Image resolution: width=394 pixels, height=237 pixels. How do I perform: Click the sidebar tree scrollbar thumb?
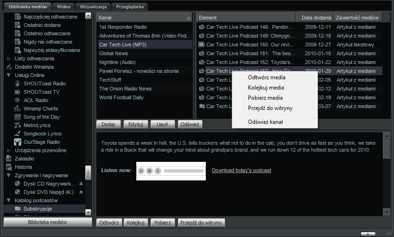coord(88,173)
